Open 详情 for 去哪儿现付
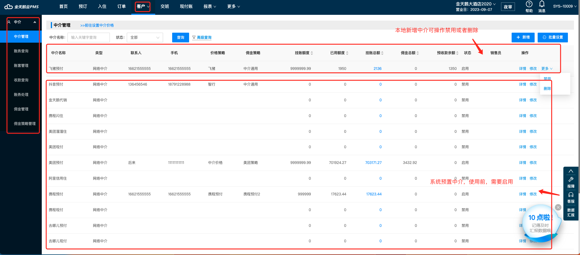This screenshot has height=255, width=580. point(523,241)
